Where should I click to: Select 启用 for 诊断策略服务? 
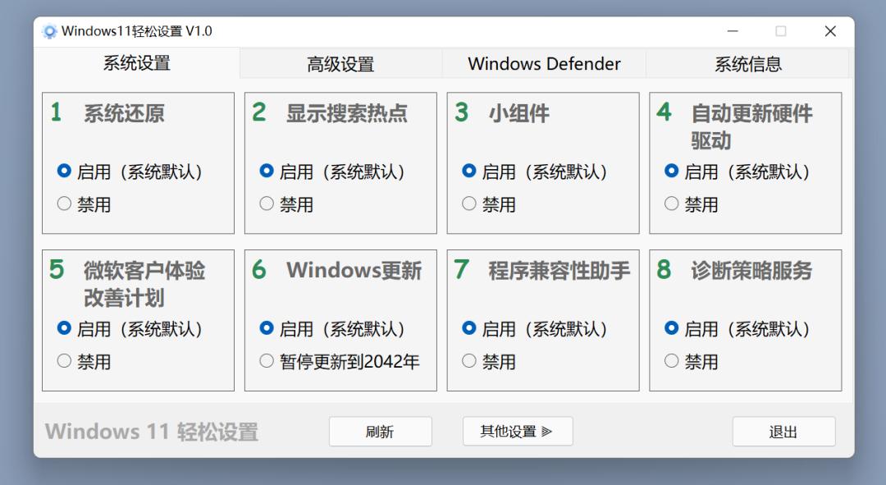671,328
